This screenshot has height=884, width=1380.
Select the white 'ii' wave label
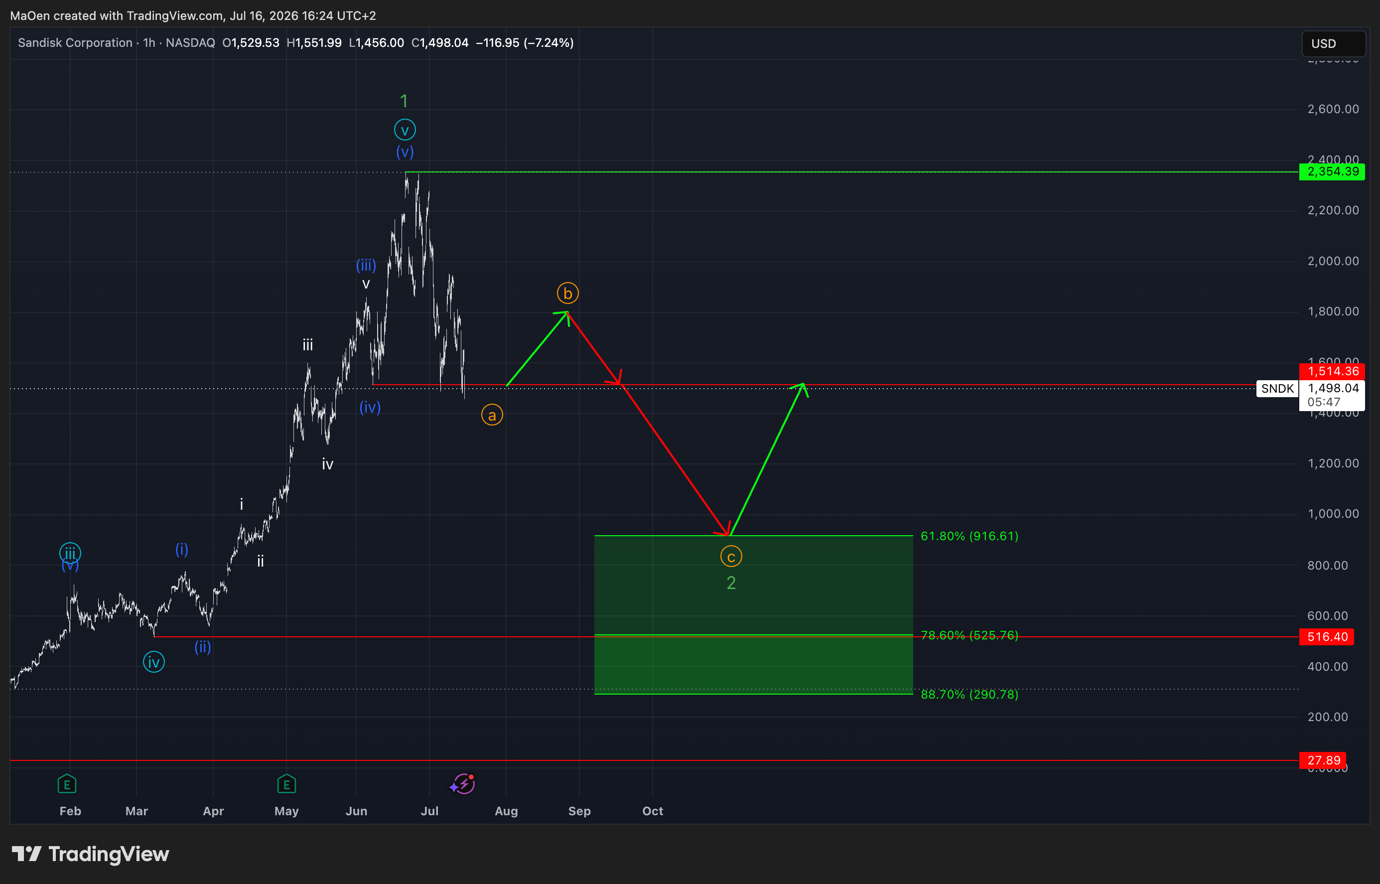(x=261, y=561)
